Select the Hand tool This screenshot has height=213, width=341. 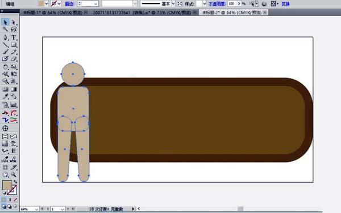(5, 174)
